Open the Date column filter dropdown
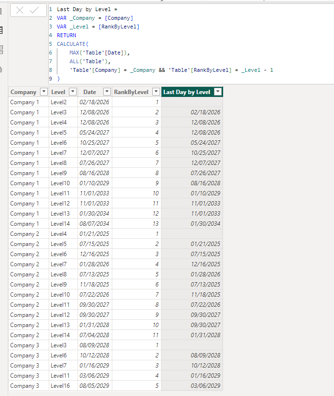Image resolution: width=334 pixels, height=396 pixels. click(x=107, y=92)
